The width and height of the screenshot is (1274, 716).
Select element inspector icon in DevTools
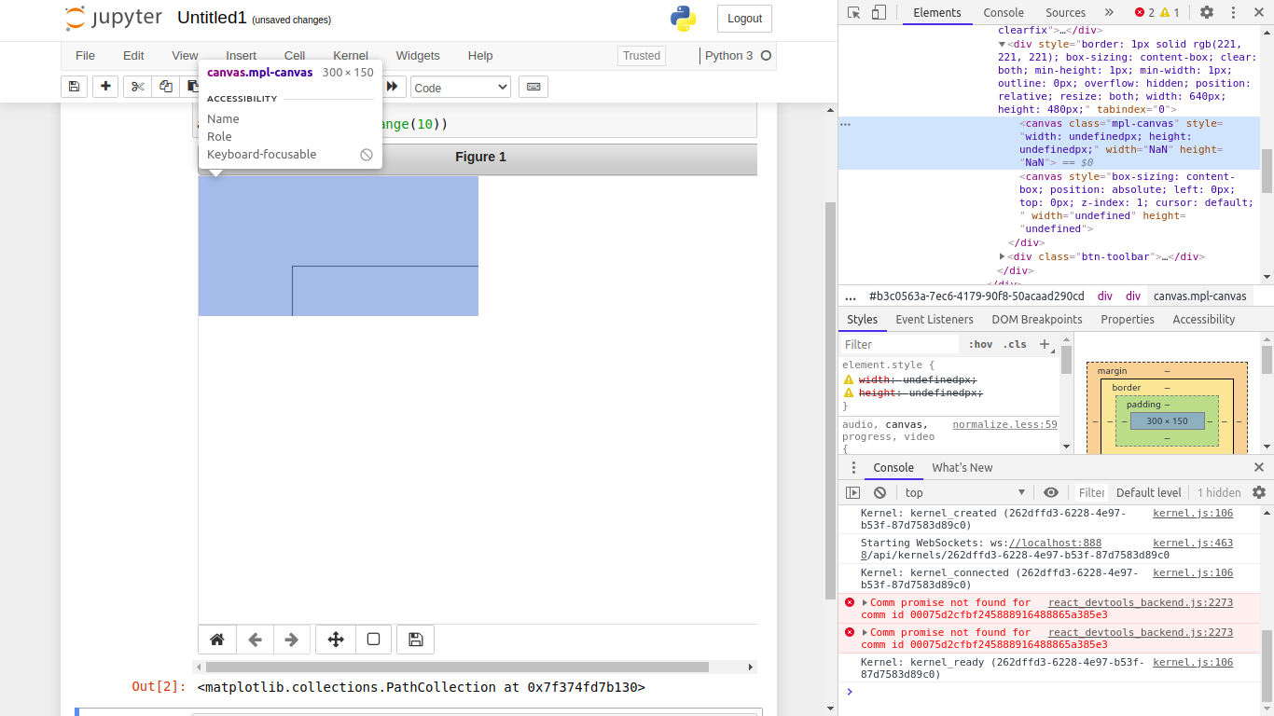[x=854, y=12]
